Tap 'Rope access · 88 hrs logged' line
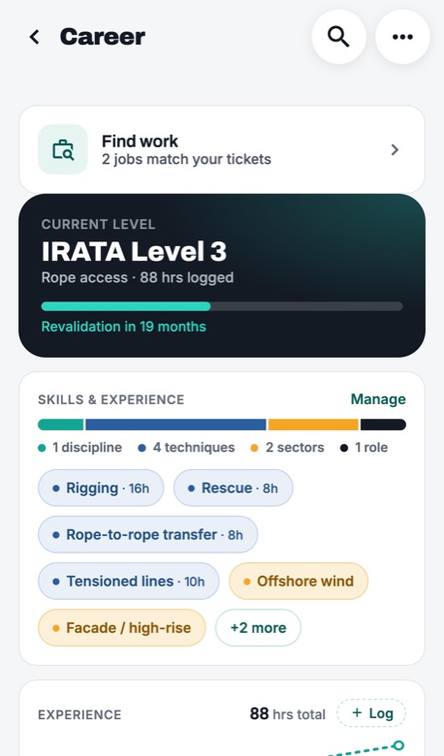 pyautogui.click(x=138, y=278)
